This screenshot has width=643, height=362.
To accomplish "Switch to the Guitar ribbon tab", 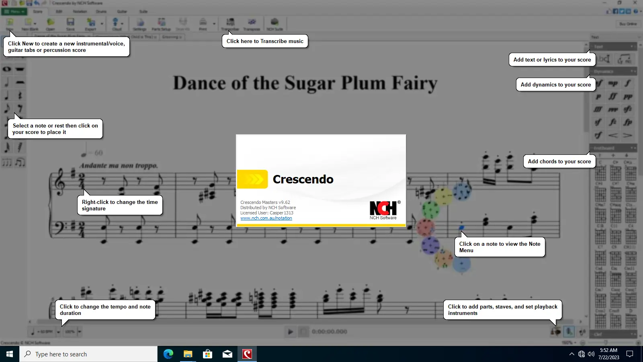I will tap(122, 11).
